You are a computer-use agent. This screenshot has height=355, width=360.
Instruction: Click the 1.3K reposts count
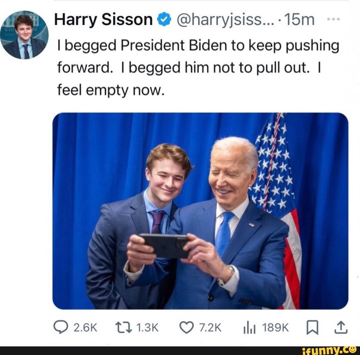pos(147,328)
